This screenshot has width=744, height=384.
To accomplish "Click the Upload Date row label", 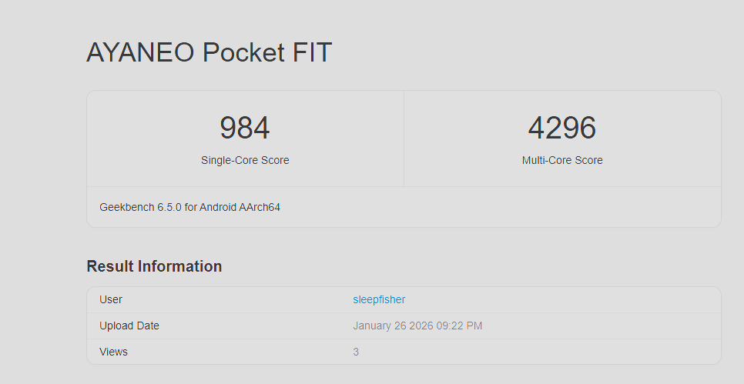I will pos(129,326).
